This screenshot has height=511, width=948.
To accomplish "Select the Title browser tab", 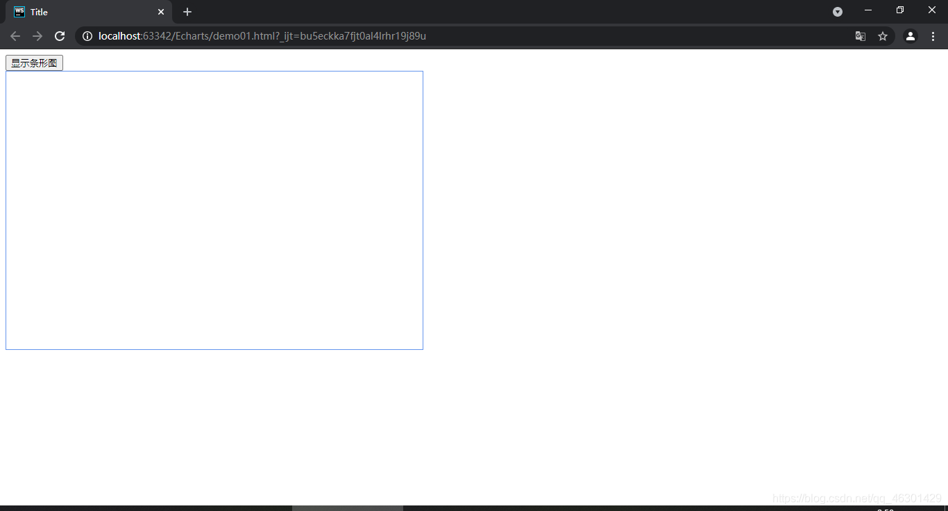I will 89,12.
